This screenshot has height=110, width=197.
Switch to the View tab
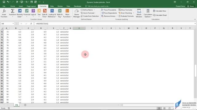click(68, 6)
